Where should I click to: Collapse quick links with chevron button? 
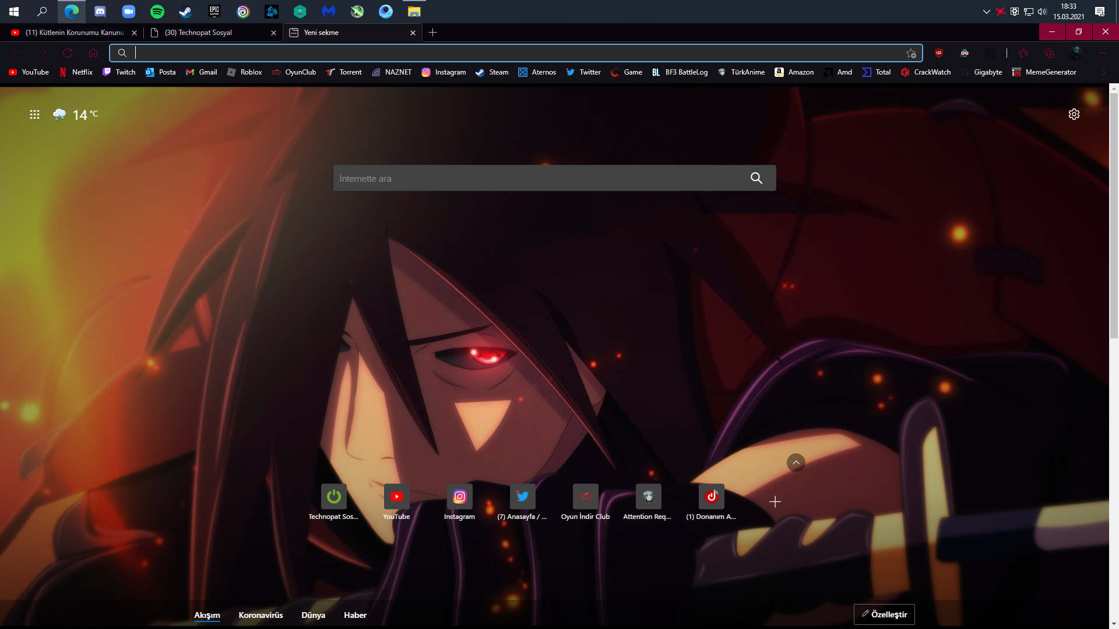tap(796, 462)
